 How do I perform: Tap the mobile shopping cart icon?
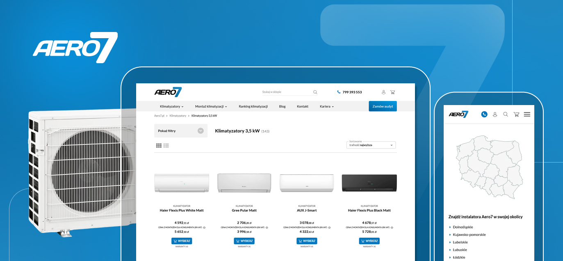pos(516,114)
